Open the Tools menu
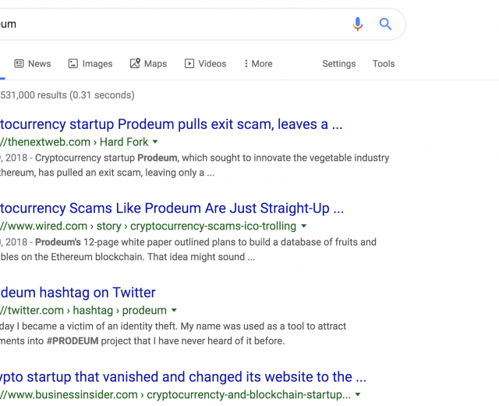 (384, 64)
